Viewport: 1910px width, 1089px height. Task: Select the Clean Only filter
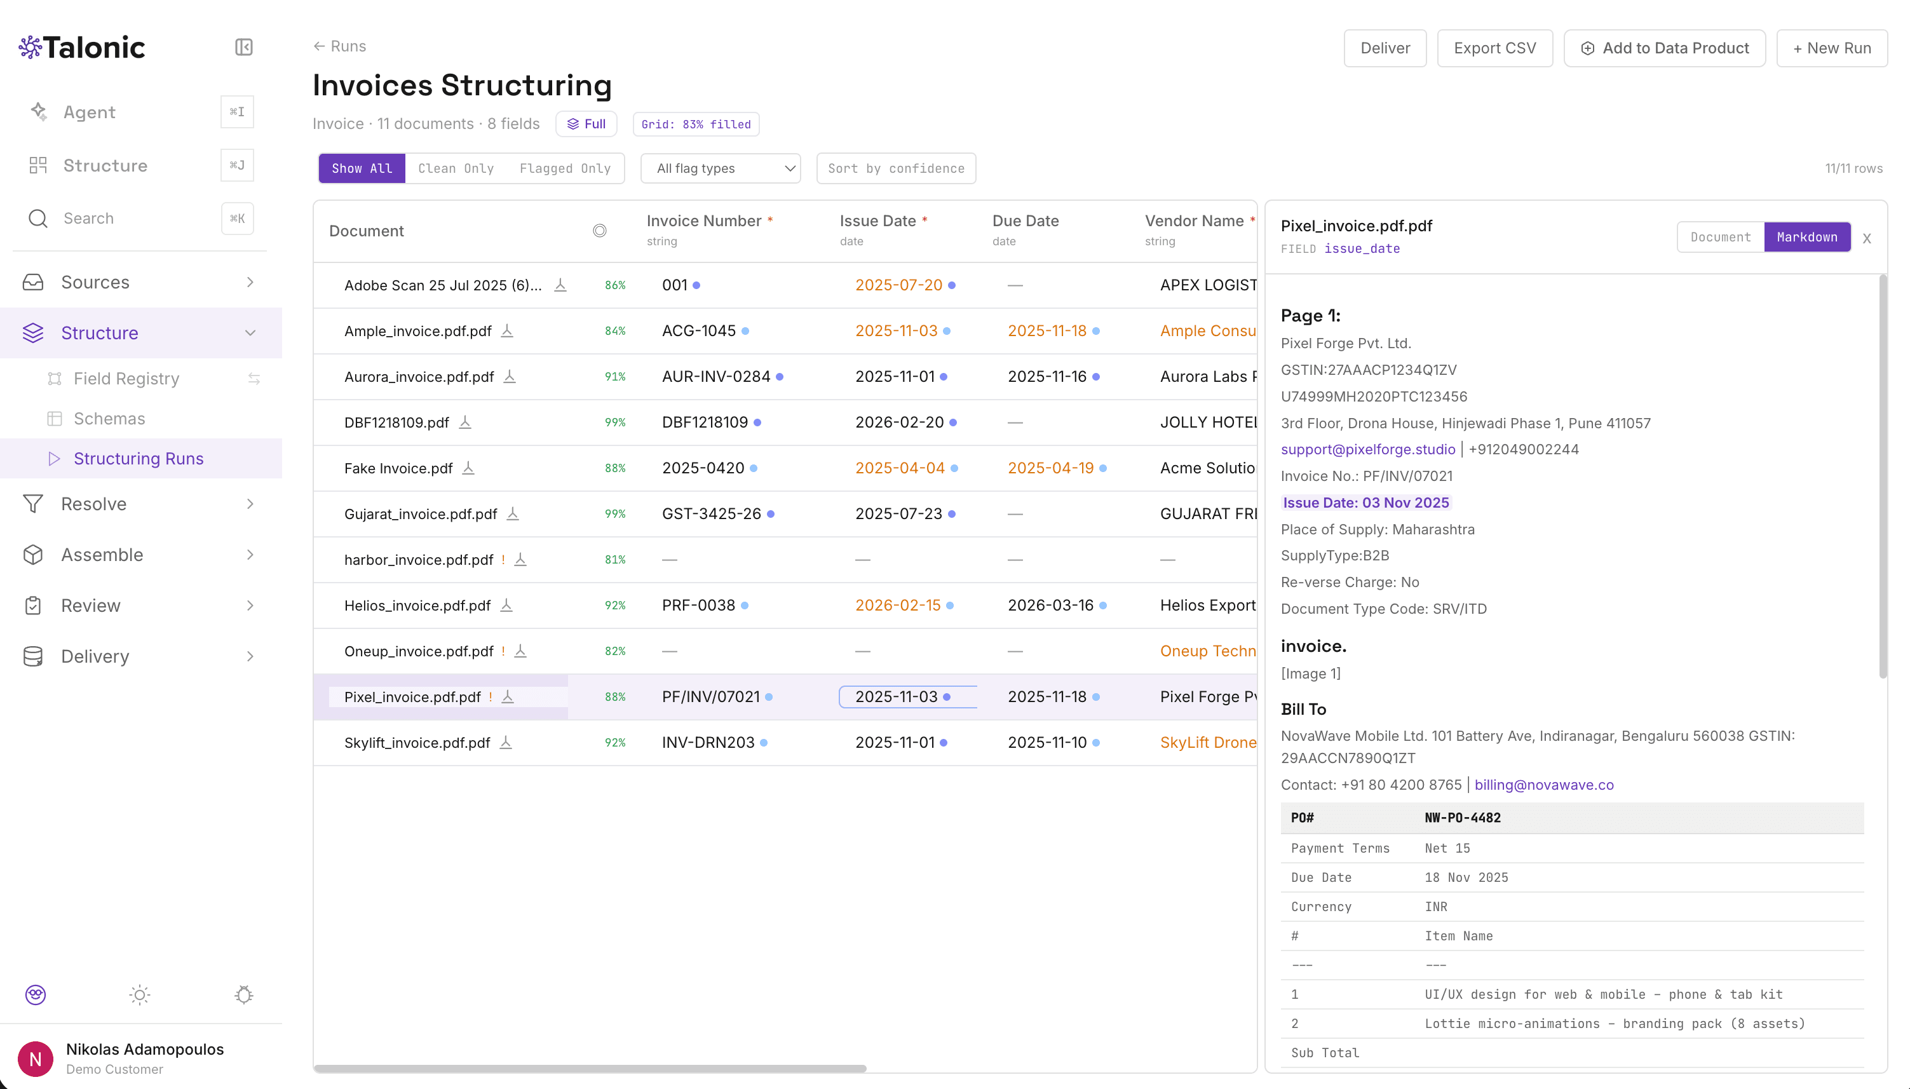[x=456, y=168]
